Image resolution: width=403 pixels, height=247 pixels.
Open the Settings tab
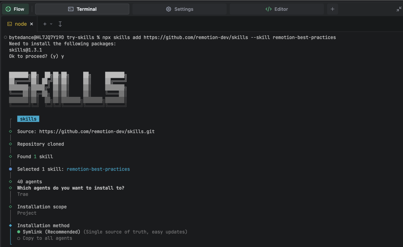click(x=179, y=9)
